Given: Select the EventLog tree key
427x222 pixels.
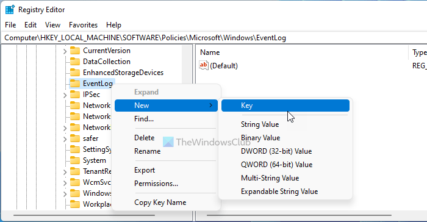Looking at the screenshot, I should point(98,84).
